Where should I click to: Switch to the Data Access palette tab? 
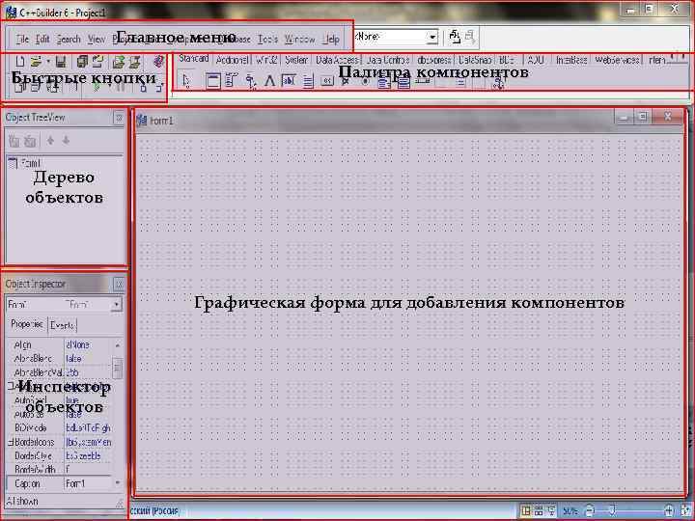[337, 60]
